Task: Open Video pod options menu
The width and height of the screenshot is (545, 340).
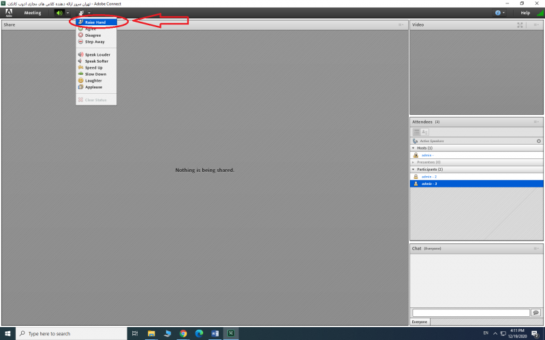Action: [x=537, y=25]
